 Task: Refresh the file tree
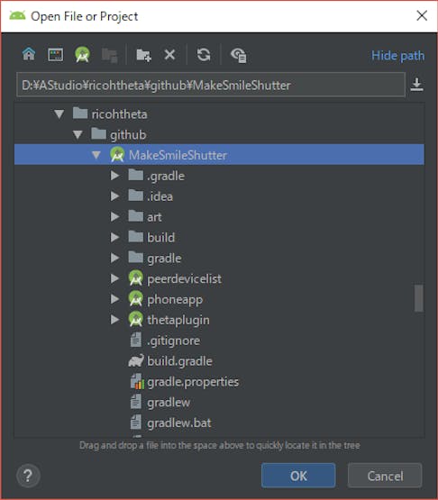(204, 55)
